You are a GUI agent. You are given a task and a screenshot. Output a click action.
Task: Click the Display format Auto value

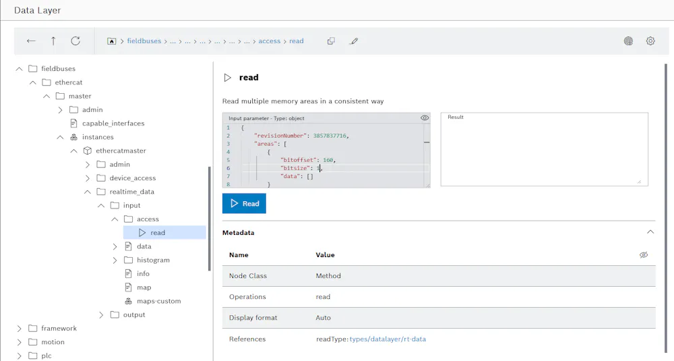[x=324, y=318]
